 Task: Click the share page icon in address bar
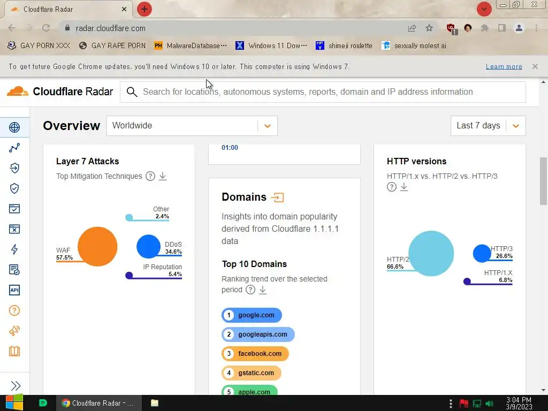[x=412, y=28]
